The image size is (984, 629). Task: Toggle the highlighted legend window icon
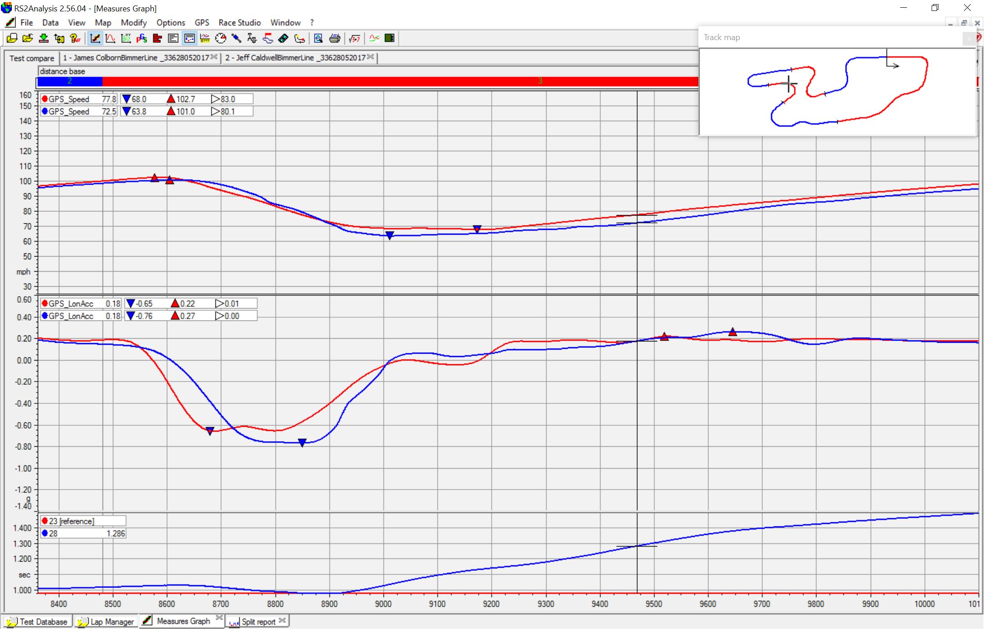click(189, 38)
